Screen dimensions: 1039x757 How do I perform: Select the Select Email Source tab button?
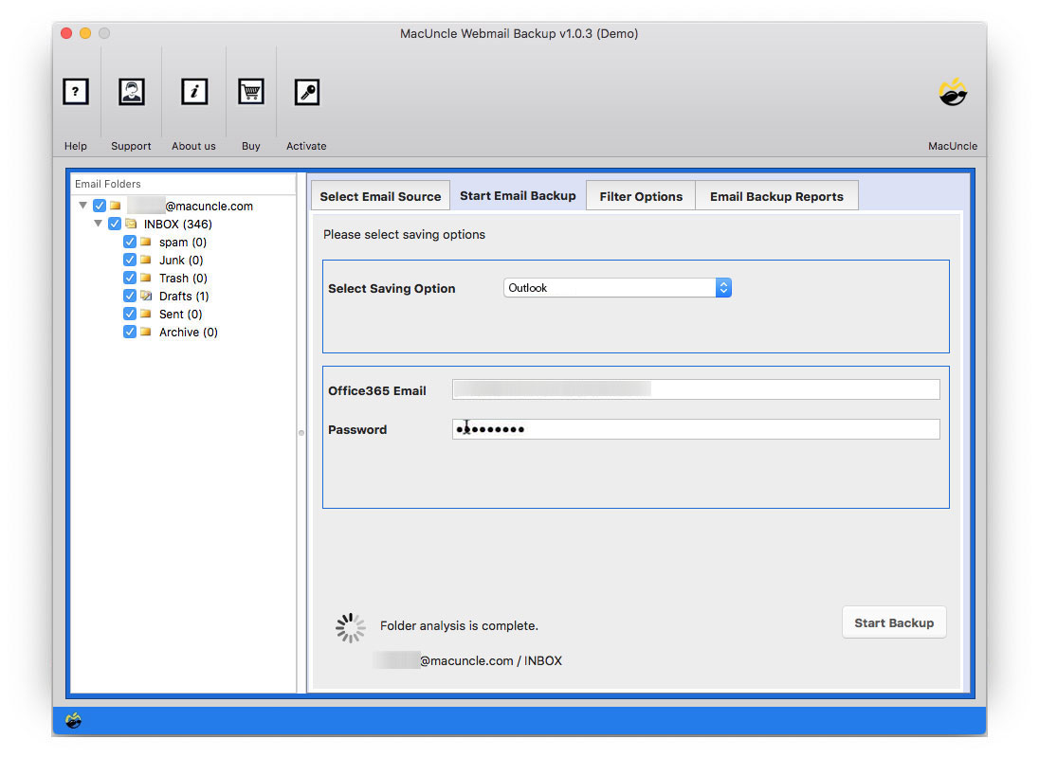380,195
